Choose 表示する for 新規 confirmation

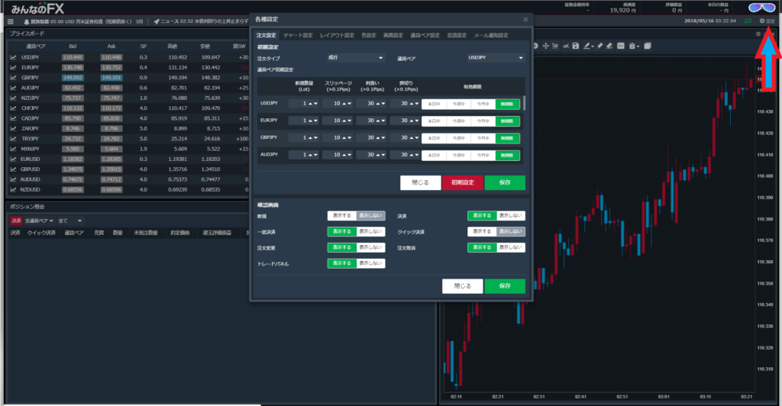342,216
